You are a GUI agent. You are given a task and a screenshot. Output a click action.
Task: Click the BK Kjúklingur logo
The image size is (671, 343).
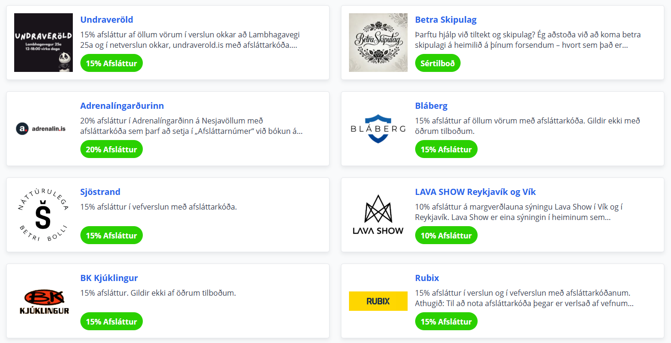(44, 301)
